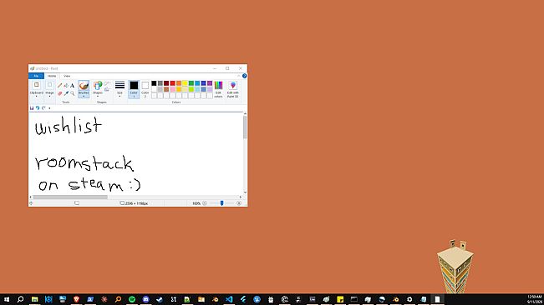Open the line Size dropdown
The height and width of the screenshot is (305, 544).
pos(119,89)
